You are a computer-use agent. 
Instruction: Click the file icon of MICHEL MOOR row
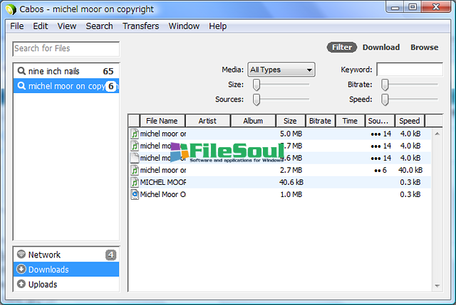click(135, 182)
